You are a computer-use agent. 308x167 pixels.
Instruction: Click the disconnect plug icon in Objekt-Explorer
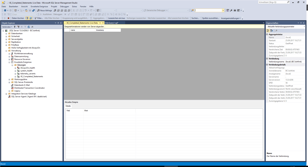coord(18,27)
